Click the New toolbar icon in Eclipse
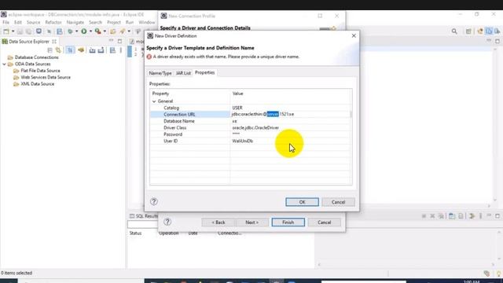 [x=6, y=31]
